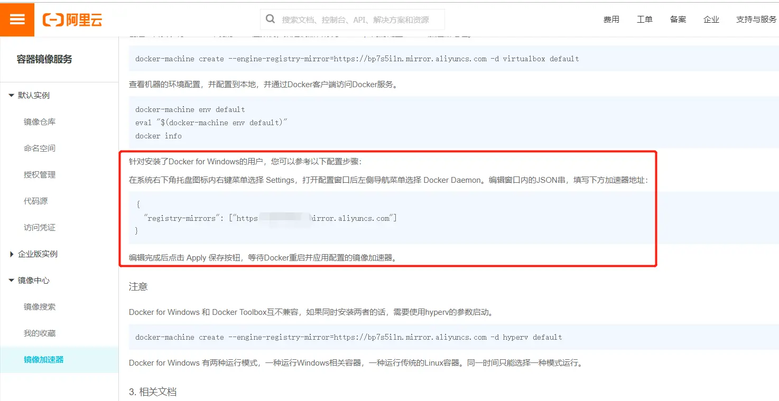
Task: Open 镜像仓库 in the sidebar
Action: click(40, 122)
